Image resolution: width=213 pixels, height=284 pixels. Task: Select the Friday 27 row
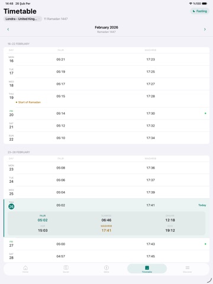pyautogui.click(x=106, y=244)
